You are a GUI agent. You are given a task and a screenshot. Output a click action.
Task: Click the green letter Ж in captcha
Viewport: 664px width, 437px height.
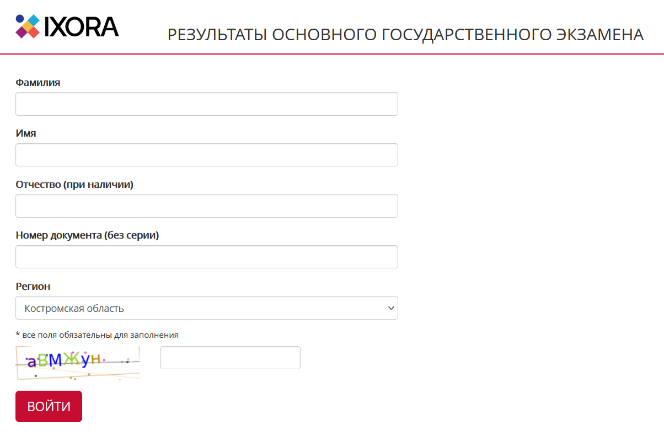click(x=71, y=359)
